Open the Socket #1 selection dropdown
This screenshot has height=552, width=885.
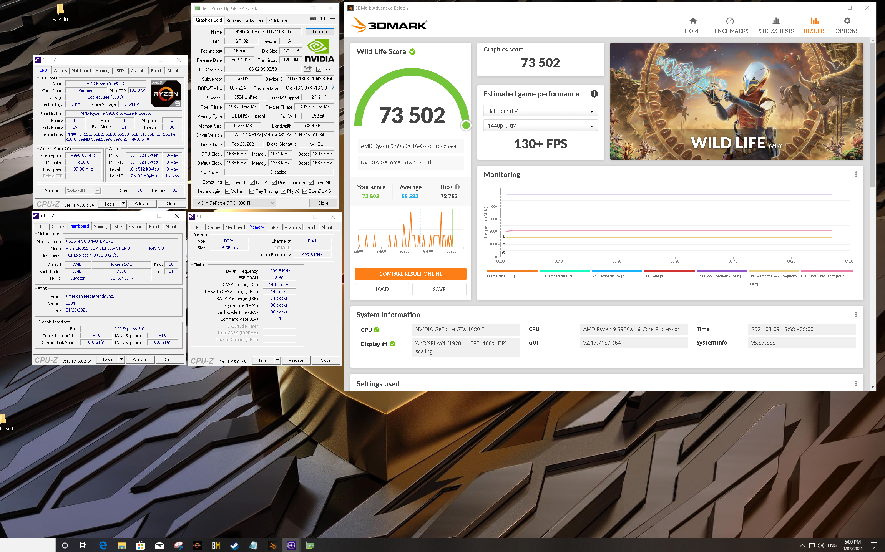pos(83,191)
